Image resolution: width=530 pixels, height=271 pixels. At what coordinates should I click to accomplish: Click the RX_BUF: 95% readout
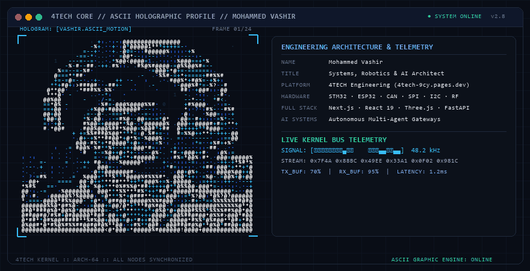359,172
